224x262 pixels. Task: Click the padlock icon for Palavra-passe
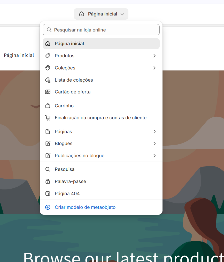tap(48, 181)
